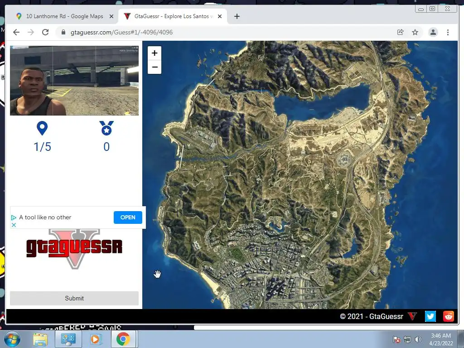Open GtaGuessr Twitter page
The image size is (464, 348).
click(x=430, y=316)
